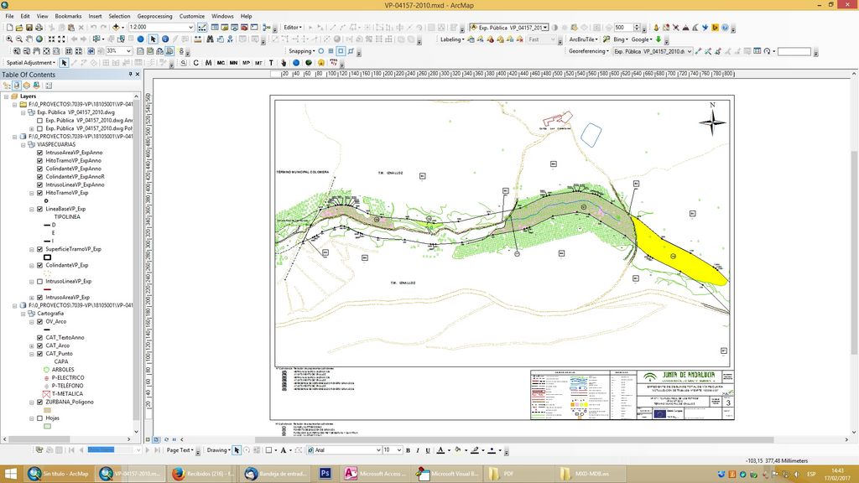Click the Print icon in toolbar
Viewport: 859px width, 483px height.
pyautogui.click(x=39, y=28)
